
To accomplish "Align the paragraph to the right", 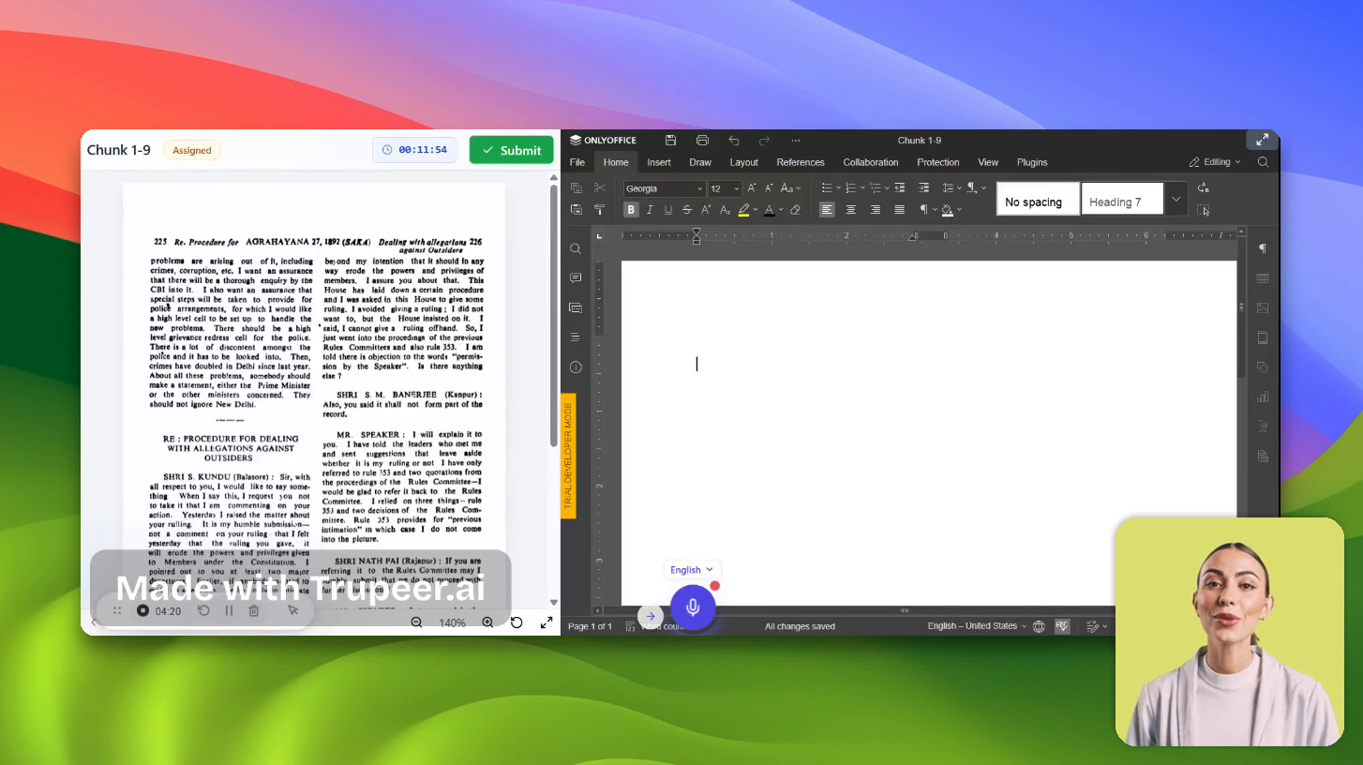I will pos(875,210).
